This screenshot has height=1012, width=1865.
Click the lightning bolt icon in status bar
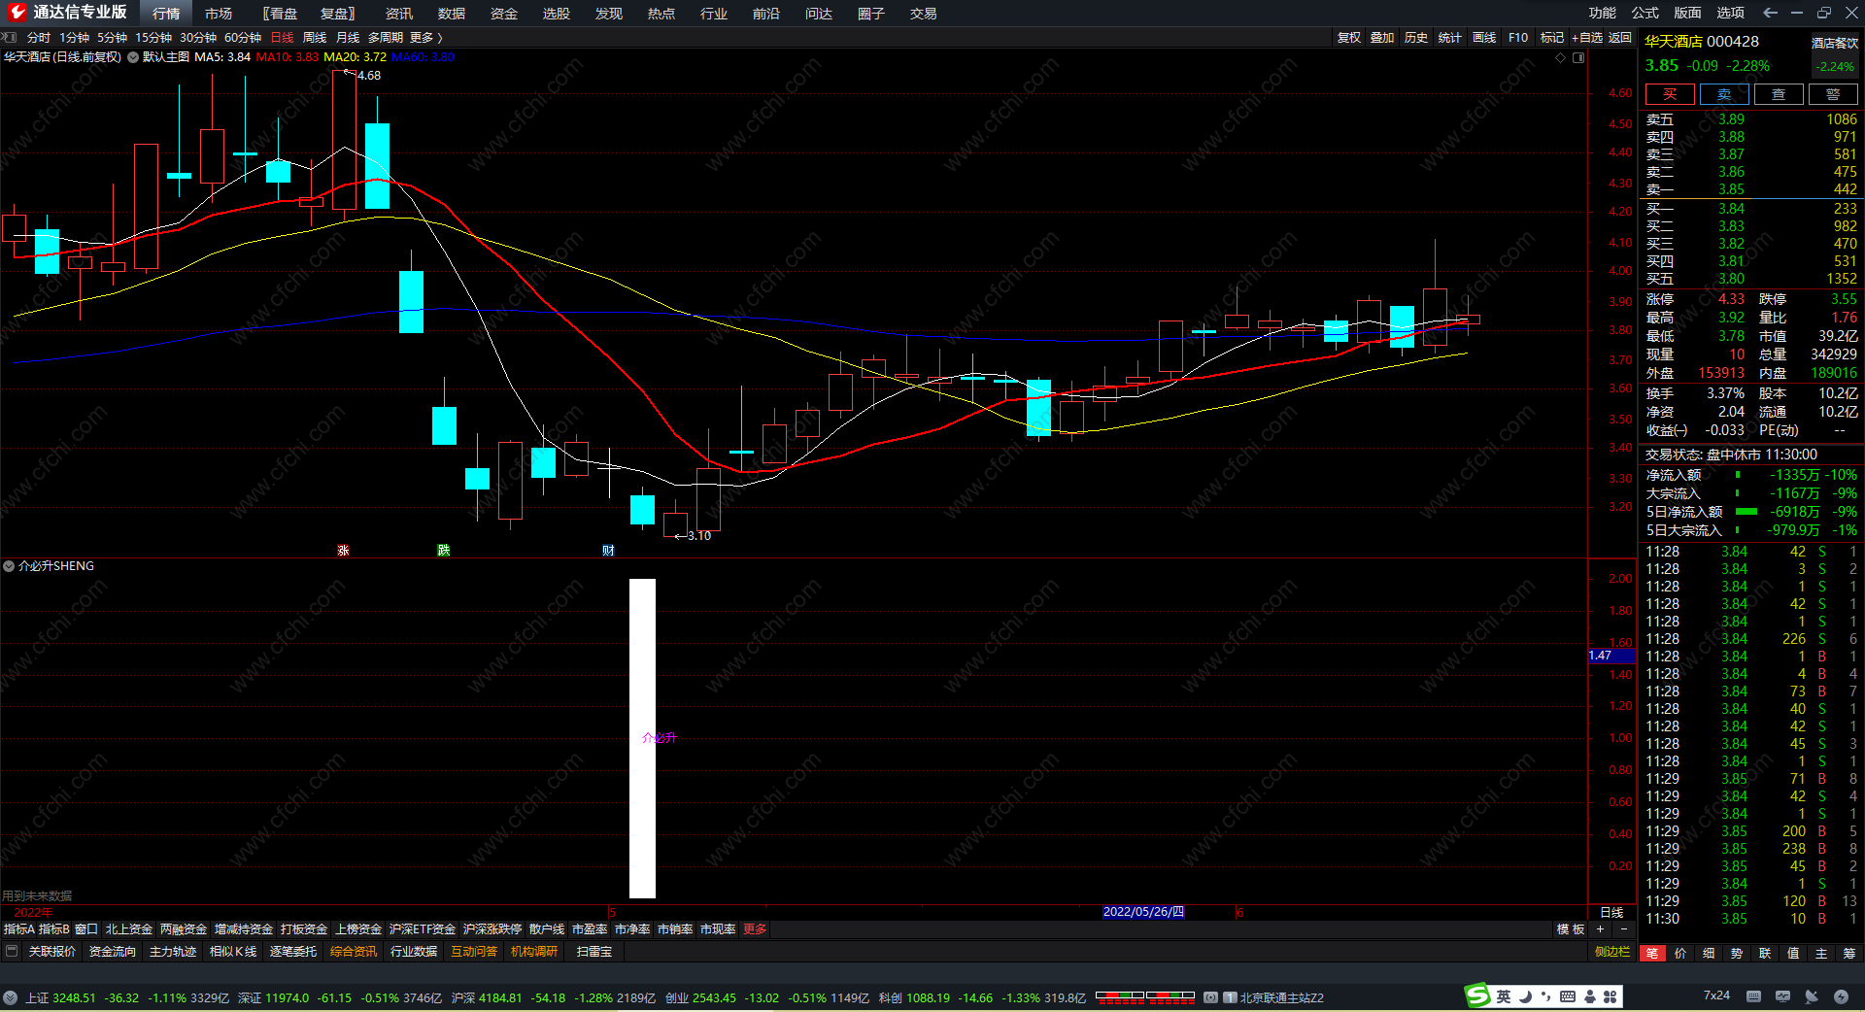1841,996
